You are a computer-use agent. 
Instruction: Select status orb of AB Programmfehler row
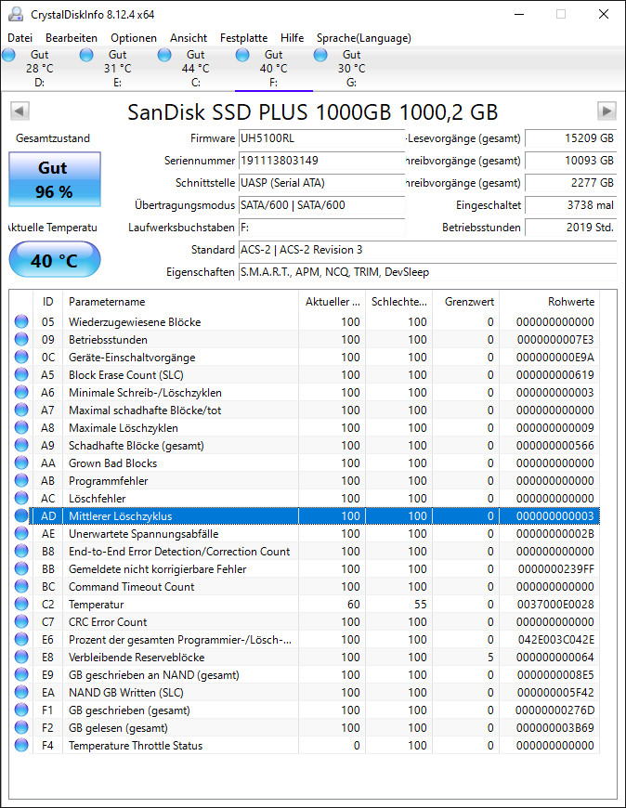point(21,480)
